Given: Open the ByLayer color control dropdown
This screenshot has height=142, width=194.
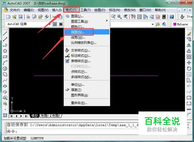Looking at the screenshot, I should point(183,24).
